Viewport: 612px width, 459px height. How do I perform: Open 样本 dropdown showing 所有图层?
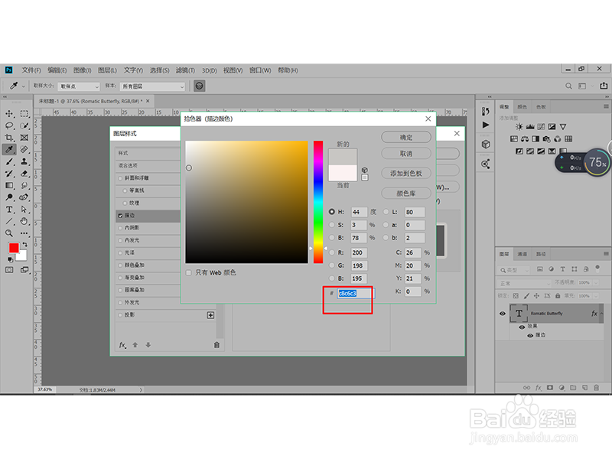pyautogui.click(x=152, y=86)
